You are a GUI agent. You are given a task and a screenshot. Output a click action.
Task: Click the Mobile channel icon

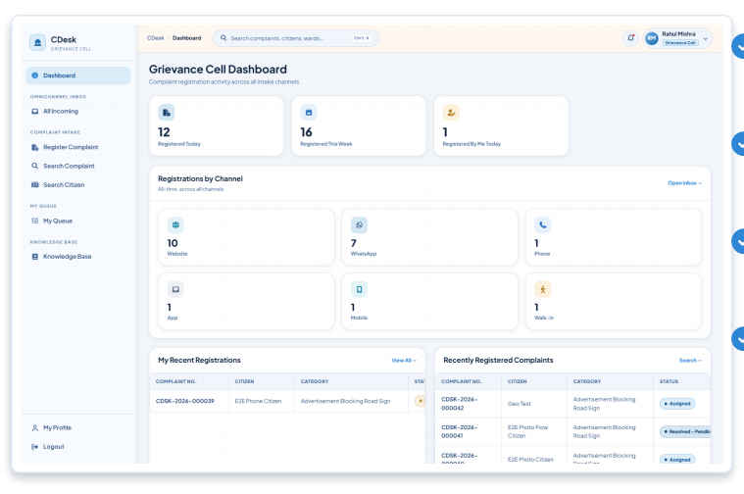pyautogui.click(x=359, y=289)
